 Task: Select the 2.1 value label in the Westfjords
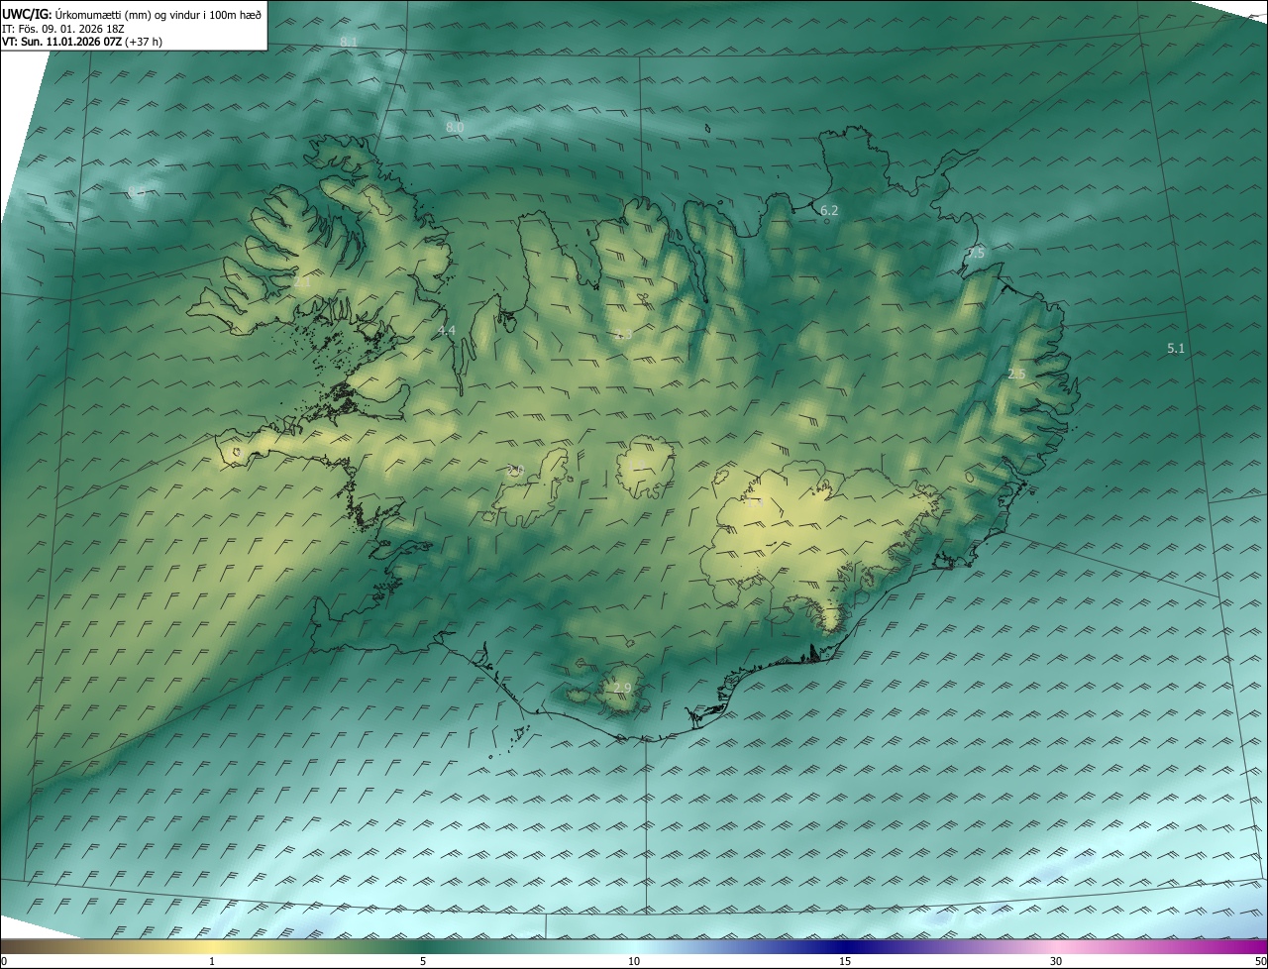pos(302,281)
